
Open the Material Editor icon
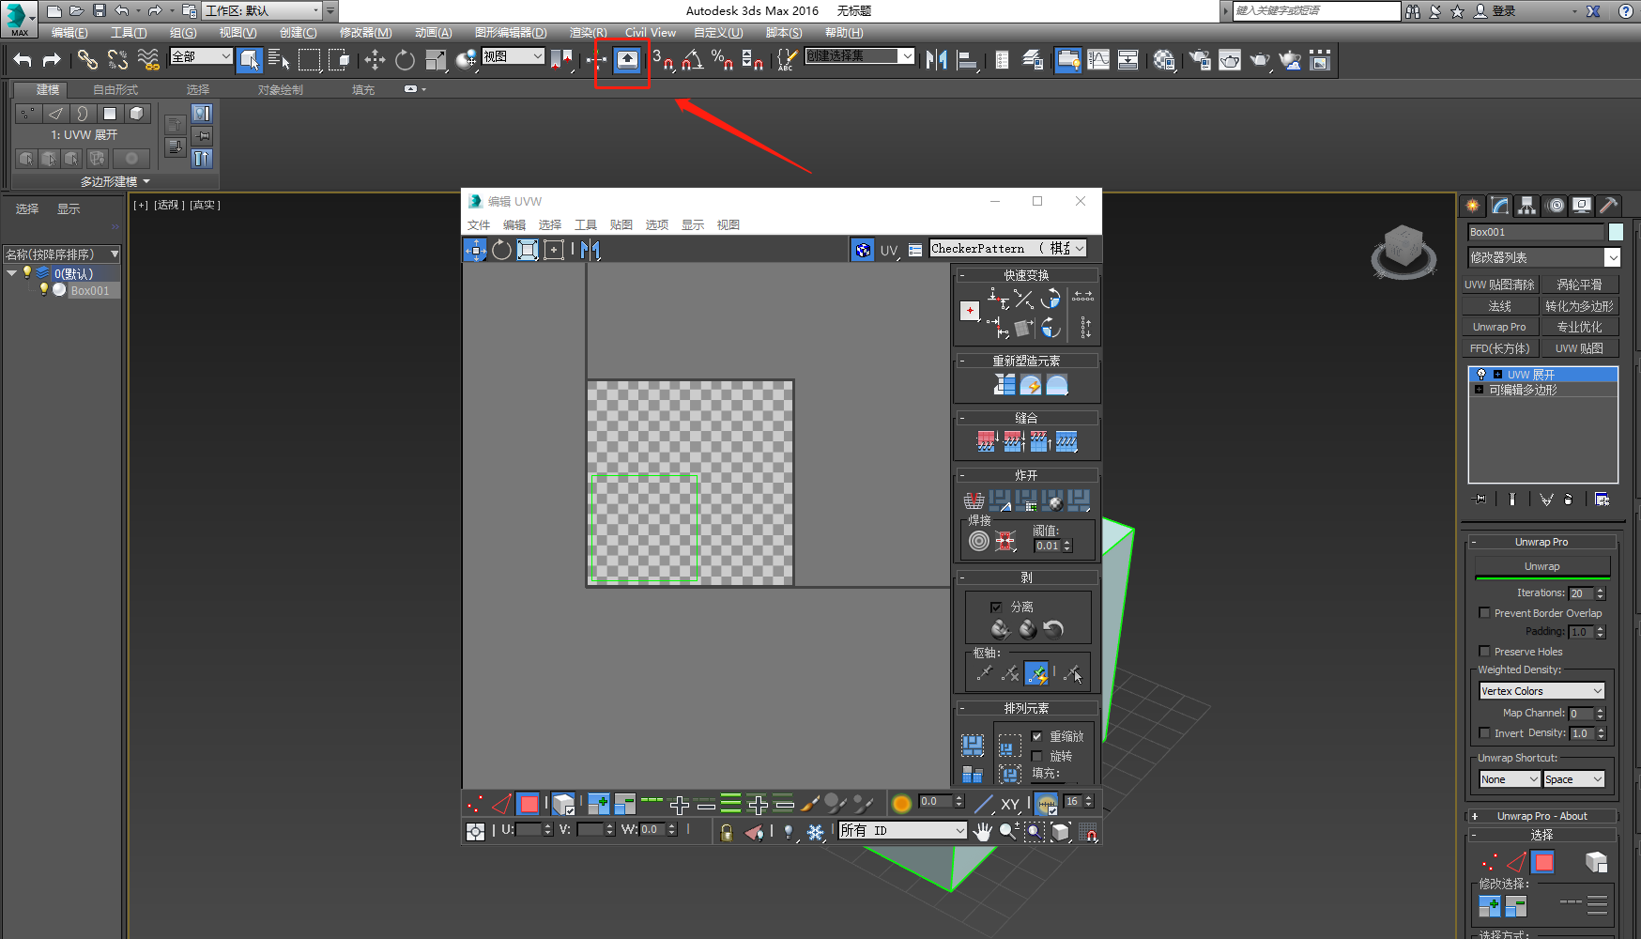coord(1164,60)
